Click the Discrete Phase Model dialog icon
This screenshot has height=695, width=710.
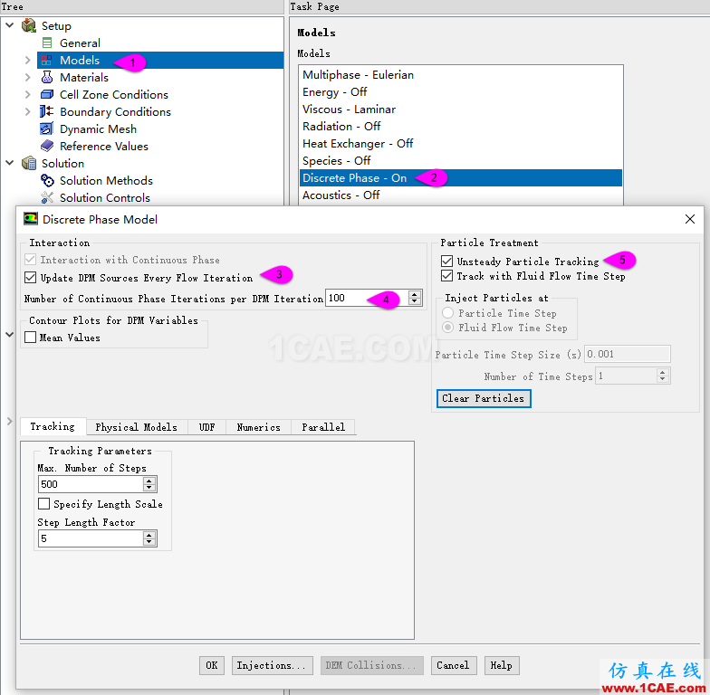coord(31,219)
